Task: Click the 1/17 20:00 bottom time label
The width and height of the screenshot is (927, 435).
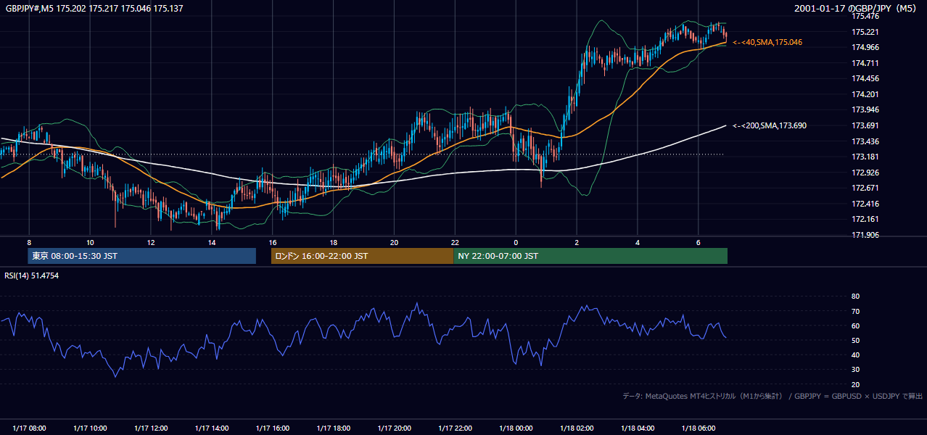Action: click(x=394, y=428)
